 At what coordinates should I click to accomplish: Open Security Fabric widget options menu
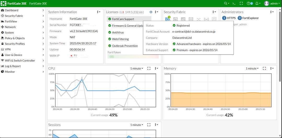[214, 12]
